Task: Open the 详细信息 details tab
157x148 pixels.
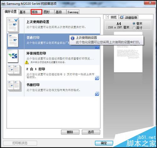Action: pyautogui.click(x=128, y=17)
